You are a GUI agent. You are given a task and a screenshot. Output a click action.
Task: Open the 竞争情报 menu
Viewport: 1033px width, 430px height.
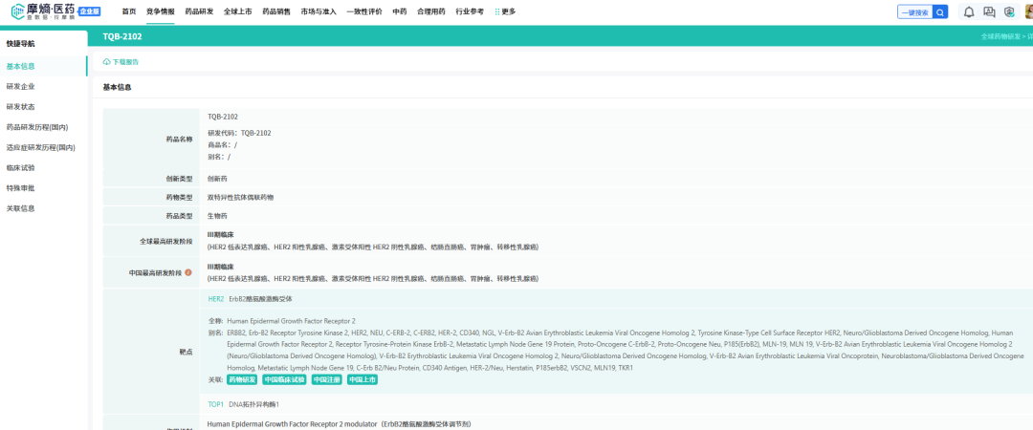click(x=161, y=11)
